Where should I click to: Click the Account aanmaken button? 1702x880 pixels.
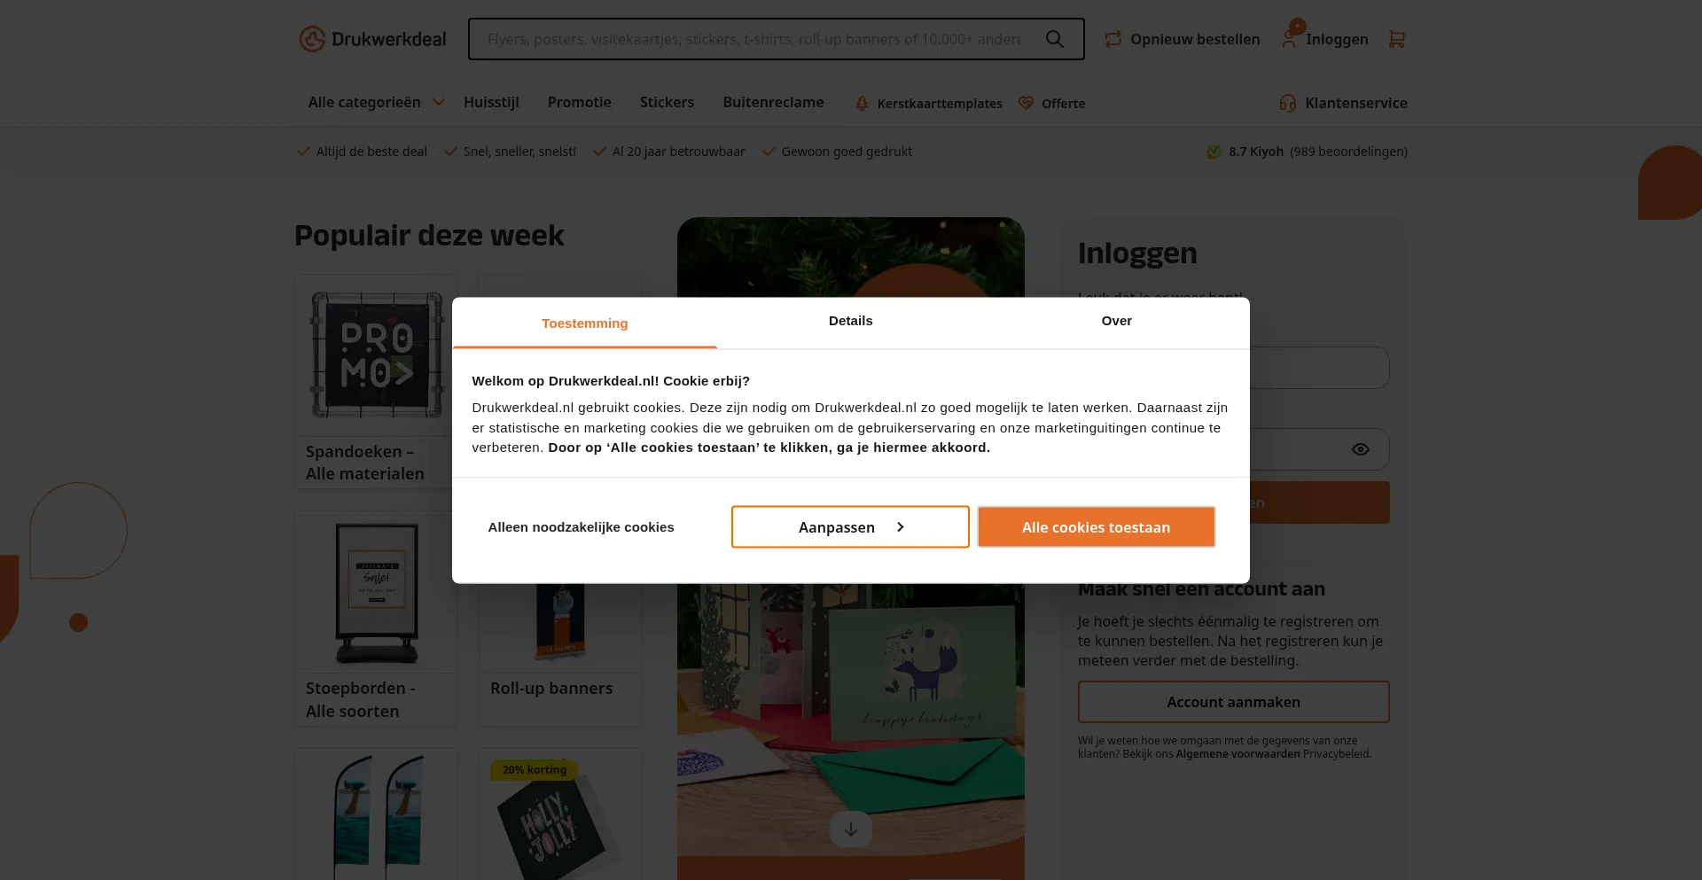tap(1234, 702)
